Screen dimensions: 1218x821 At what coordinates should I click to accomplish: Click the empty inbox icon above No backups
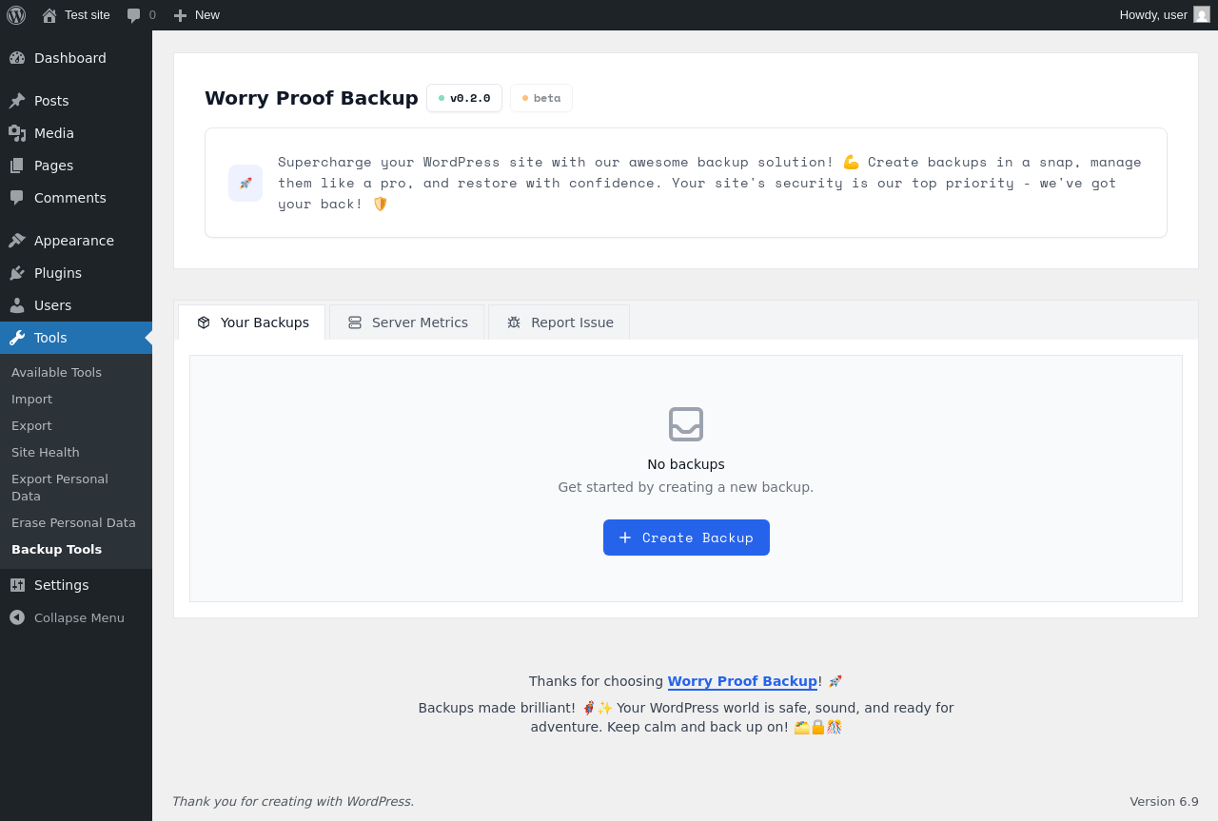point(686,424)
